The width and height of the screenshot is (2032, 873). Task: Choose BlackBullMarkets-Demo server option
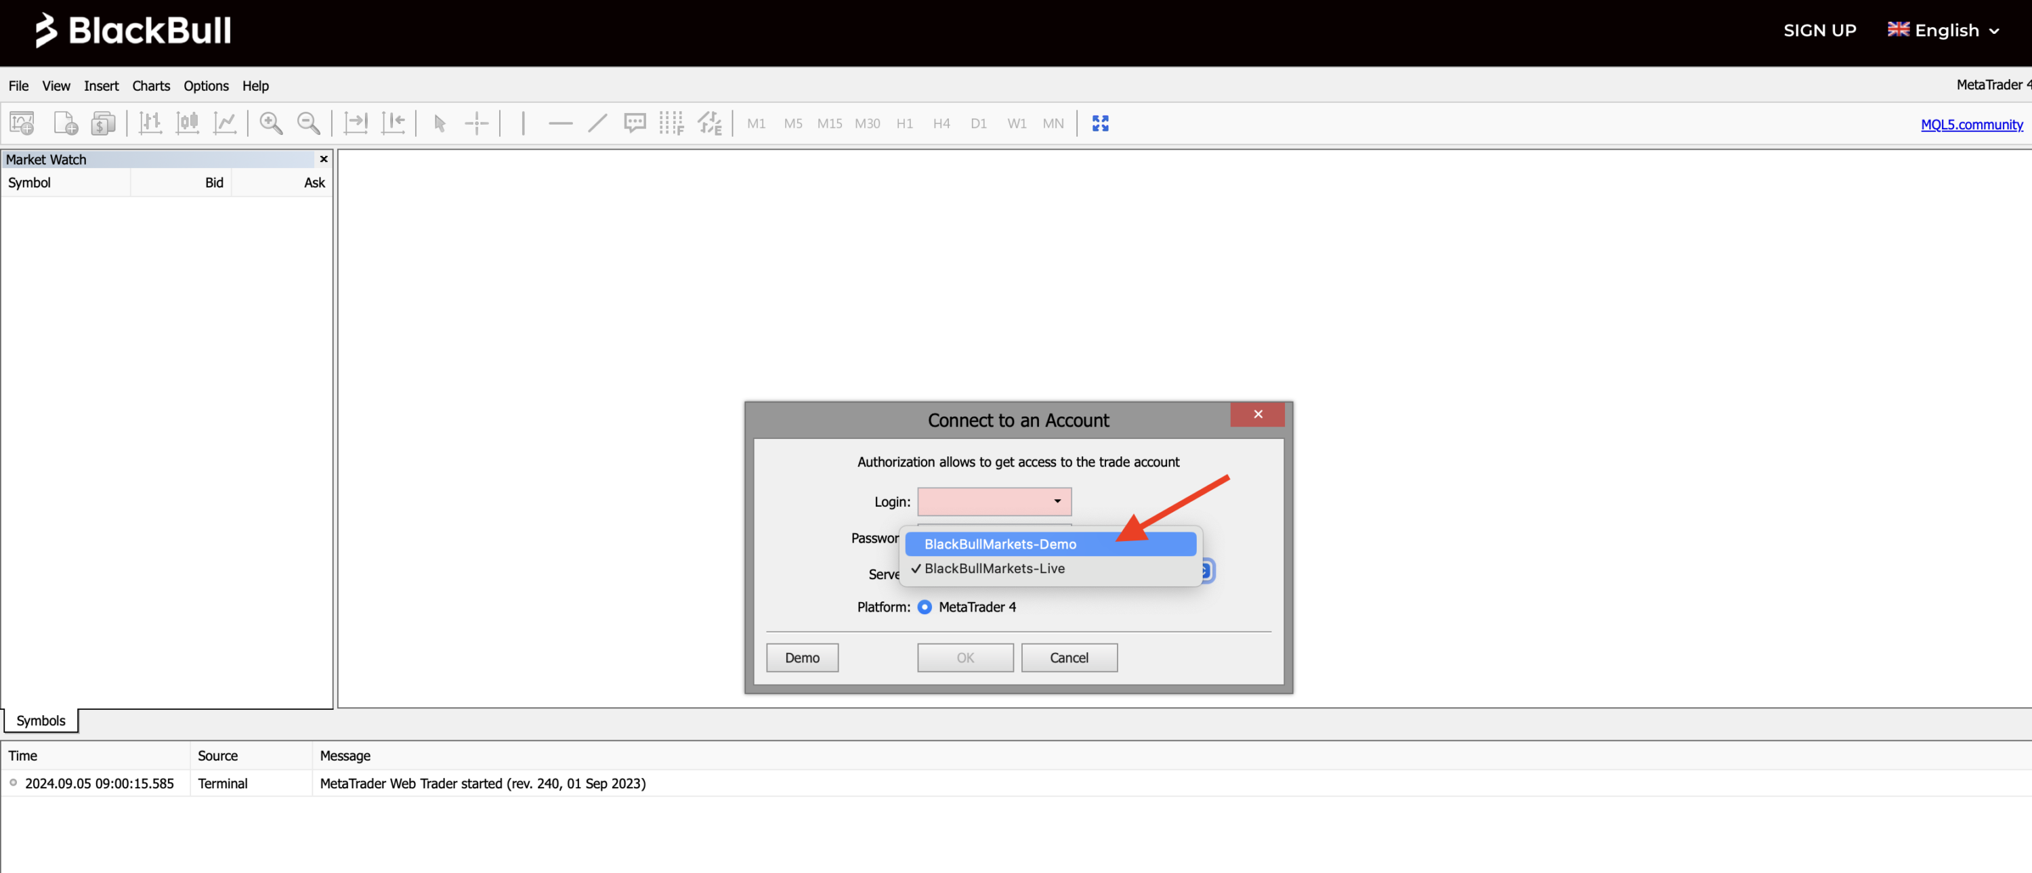click(1050, 544)
